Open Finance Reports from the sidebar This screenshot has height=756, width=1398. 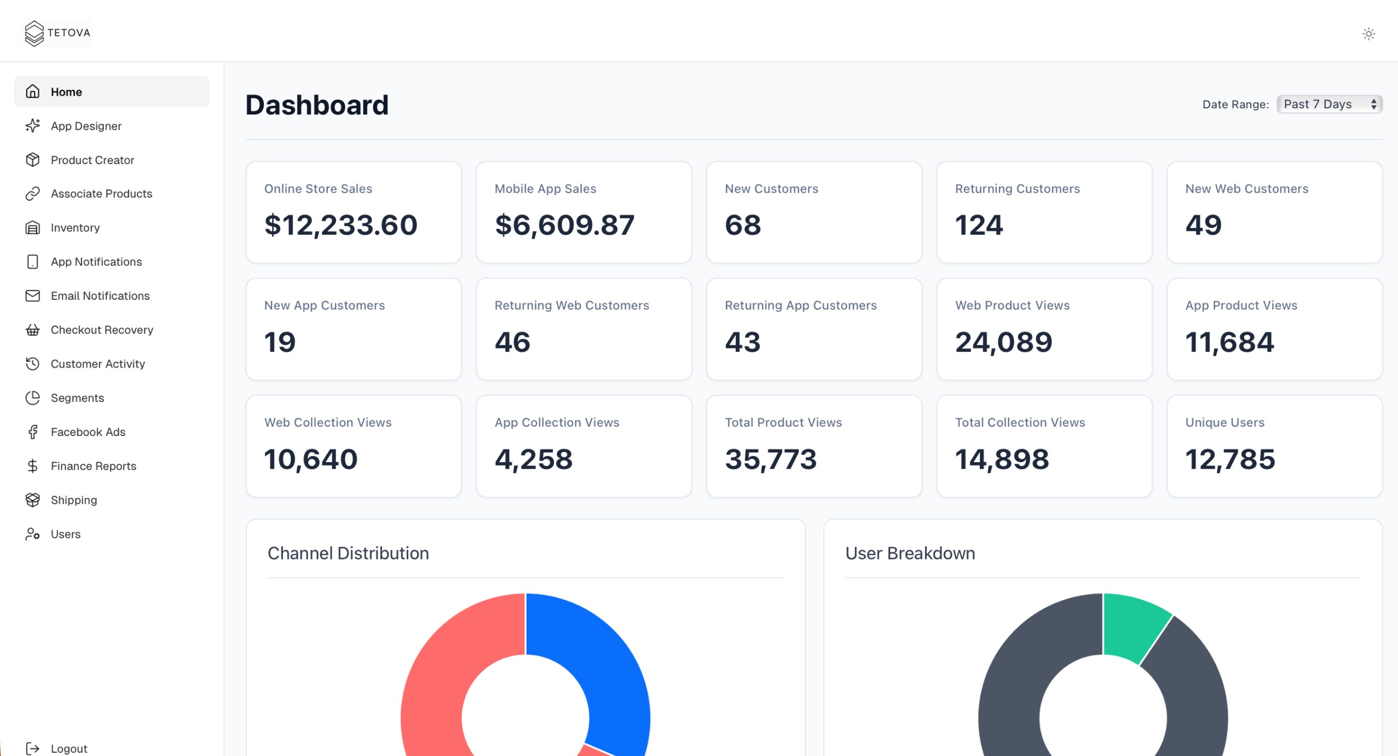(x=93, y=466)
